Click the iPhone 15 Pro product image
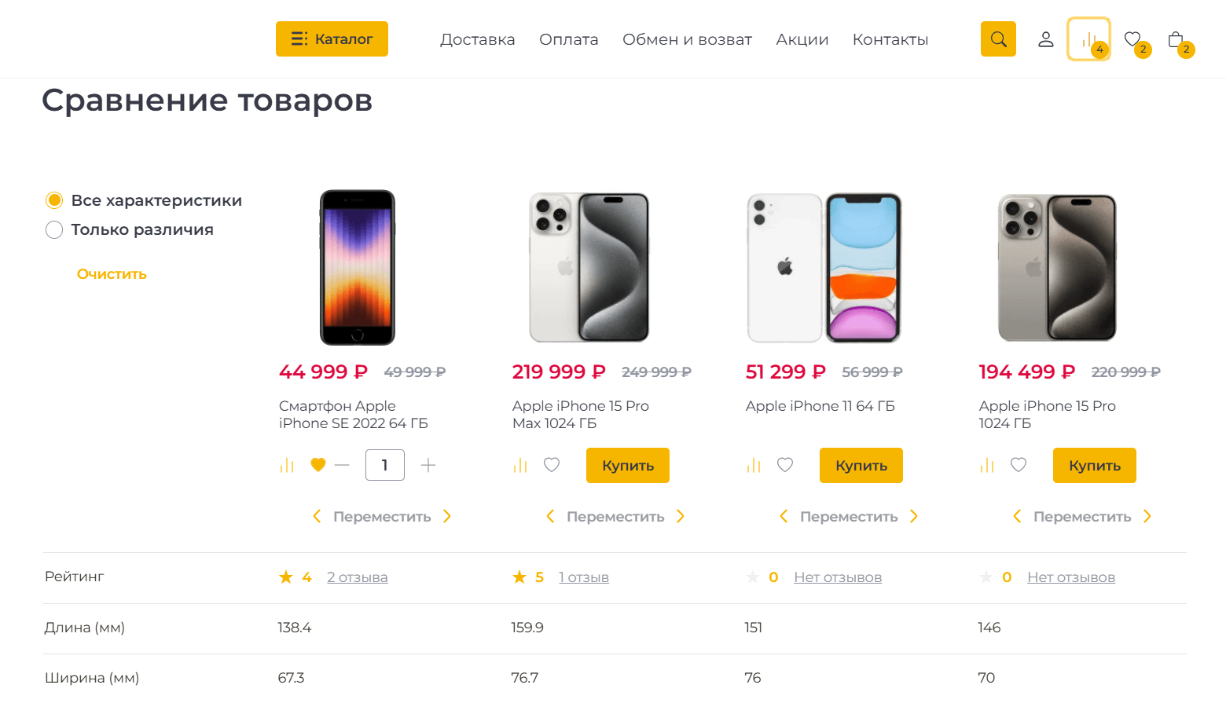Screen dimensions: 1226x703 click(1057, 268)
